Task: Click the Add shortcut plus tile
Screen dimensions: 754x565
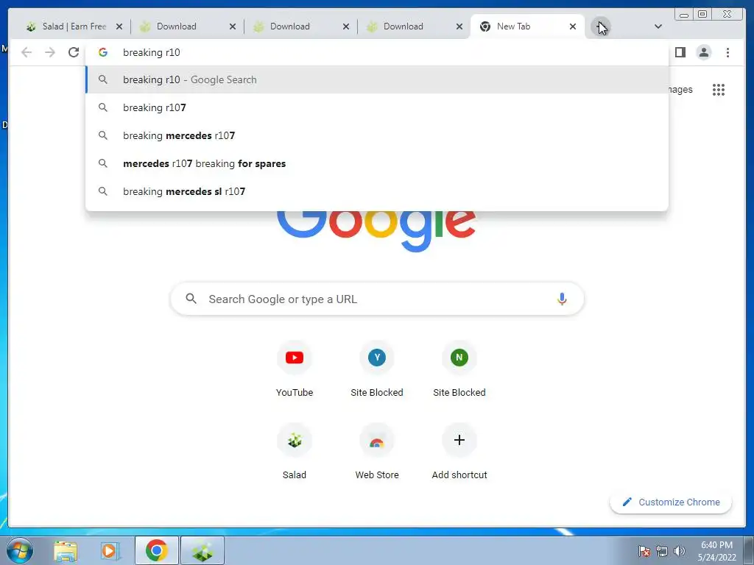Action: click(459, 452)
